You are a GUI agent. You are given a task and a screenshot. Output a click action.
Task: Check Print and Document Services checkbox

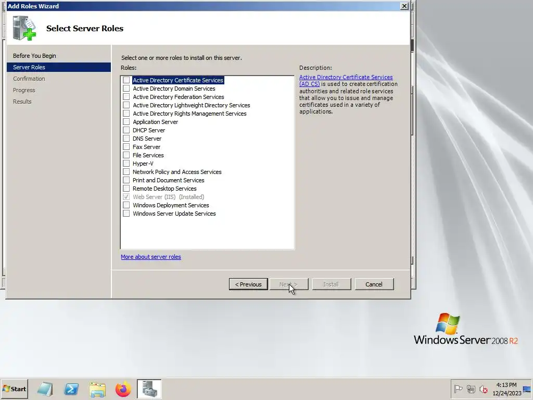click(x=126, y=180)
